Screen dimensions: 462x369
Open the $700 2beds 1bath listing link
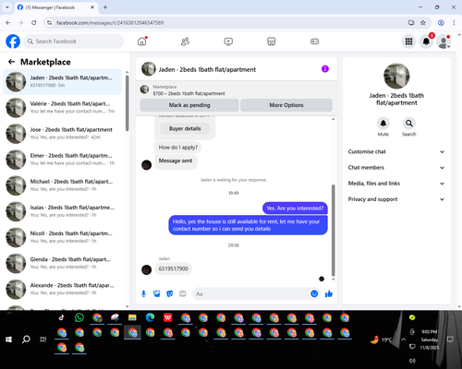coord(188,93)
